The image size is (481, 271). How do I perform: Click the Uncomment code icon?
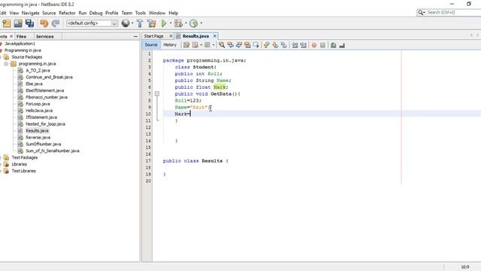(342, 45)
